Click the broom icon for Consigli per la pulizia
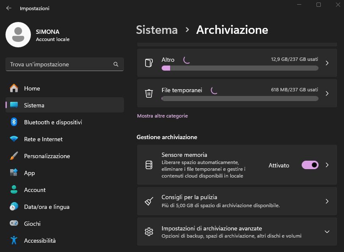This screenshot has height=252, width=344. click(149, 201)
